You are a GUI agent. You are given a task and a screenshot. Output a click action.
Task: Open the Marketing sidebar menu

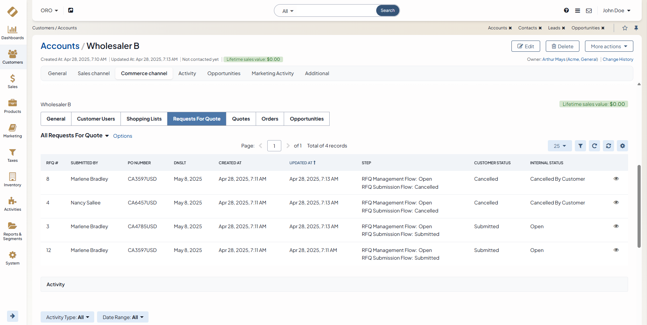coord(13,130)
